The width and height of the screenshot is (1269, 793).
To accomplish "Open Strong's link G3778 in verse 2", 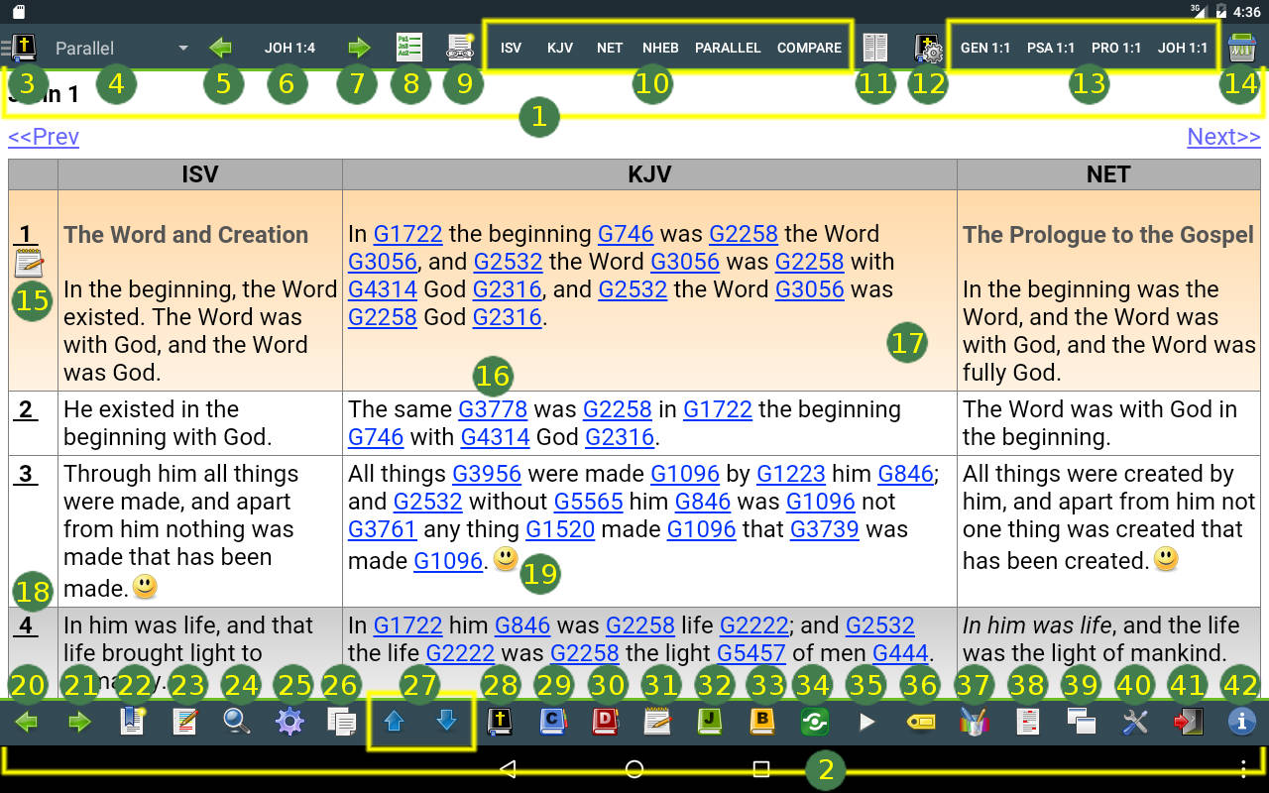I will point(493,409).
